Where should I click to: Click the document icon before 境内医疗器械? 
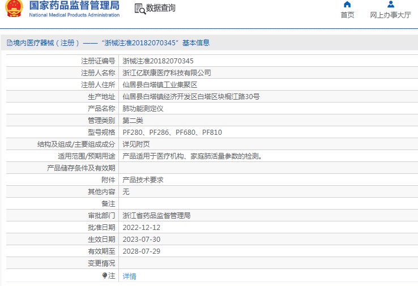point(10,43)
